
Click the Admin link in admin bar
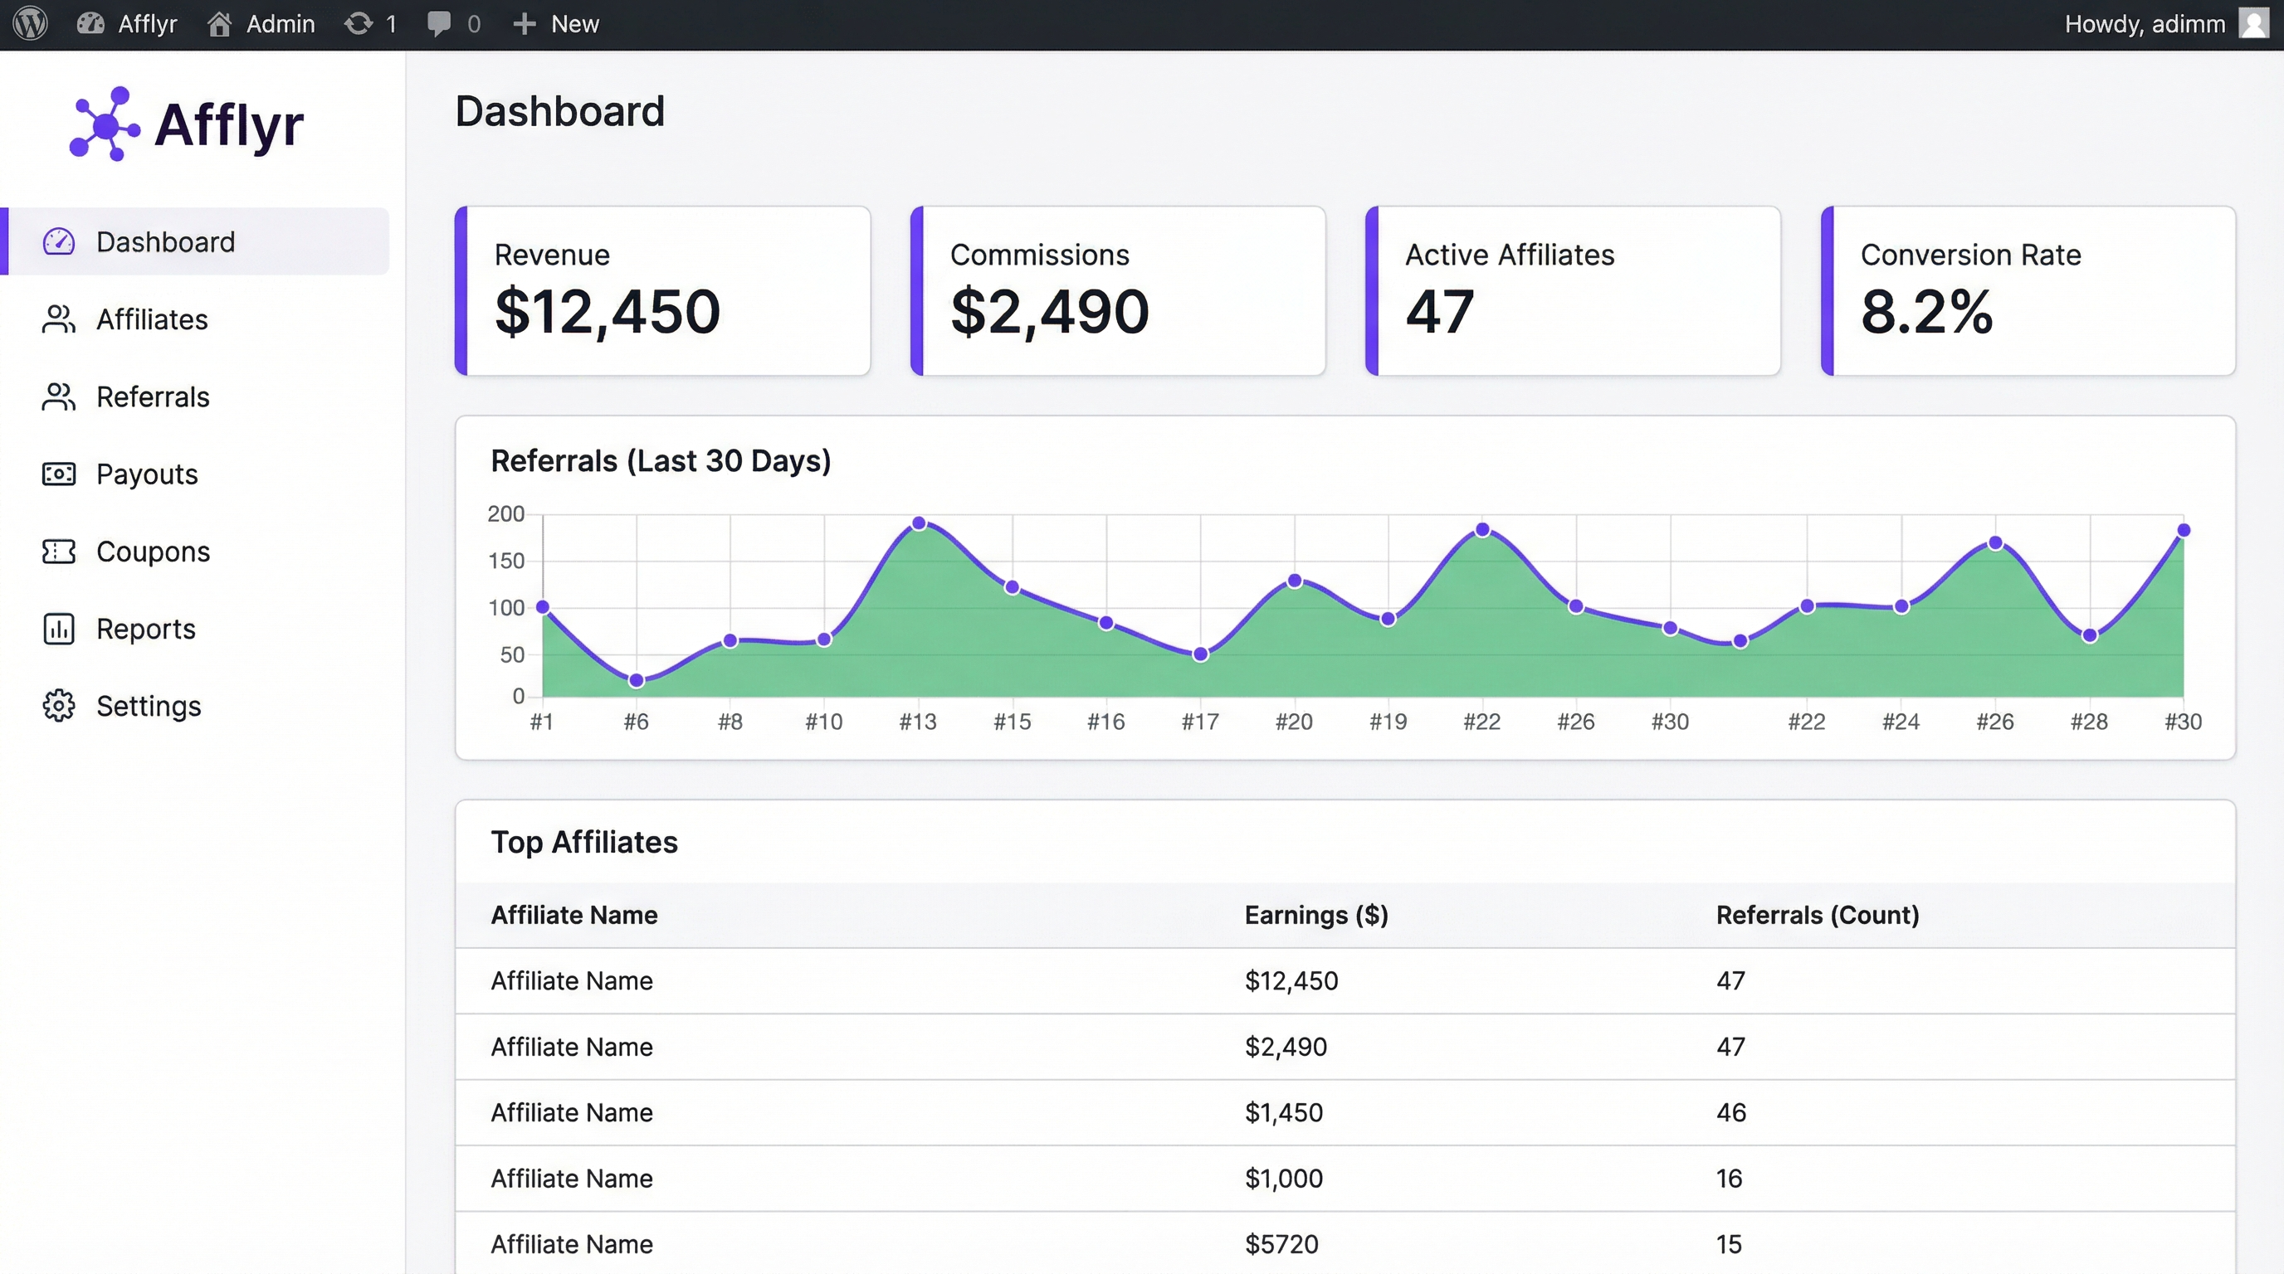(281, 24)
